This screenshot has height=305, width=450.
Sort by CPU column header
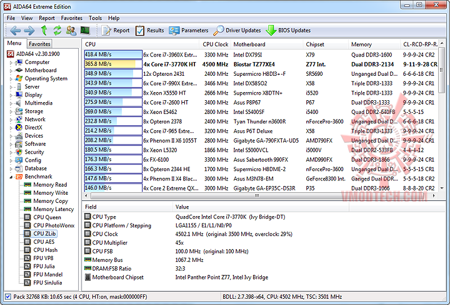tap(141, 44)
